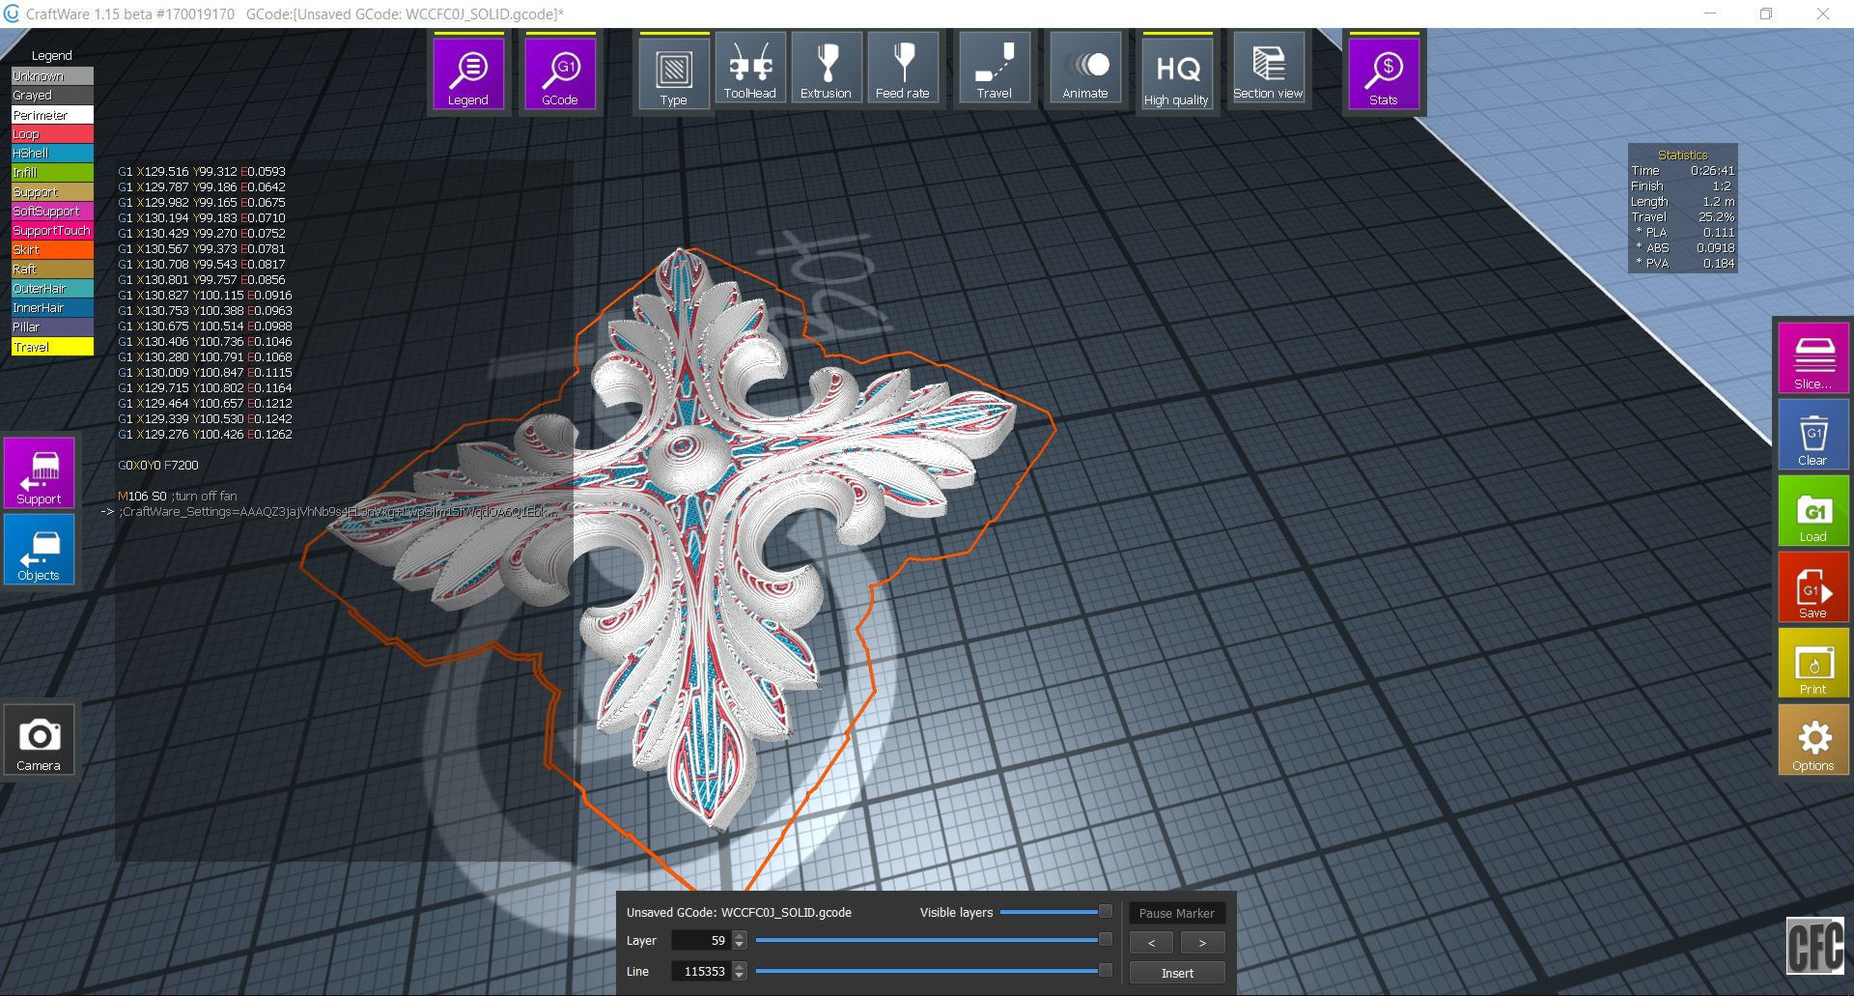Screen dimensions: 1854x996
Task: Select the Unknown legend entry
Action: click(52, 76)
